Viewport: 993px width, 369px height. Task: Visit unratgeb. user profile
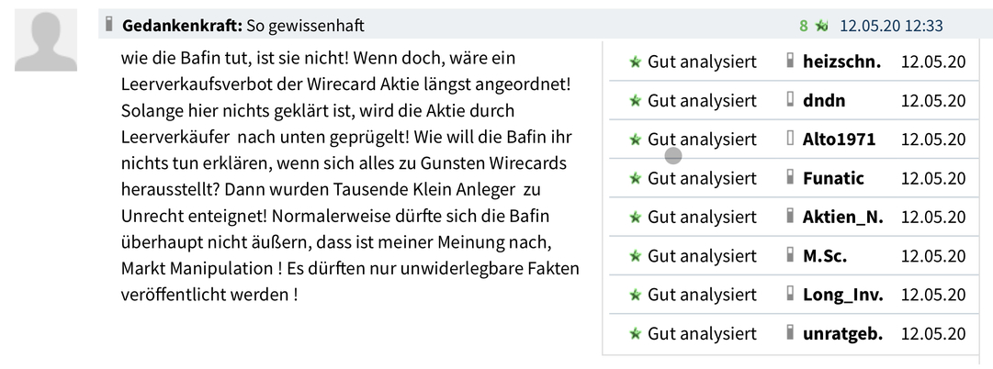point(842,333)
